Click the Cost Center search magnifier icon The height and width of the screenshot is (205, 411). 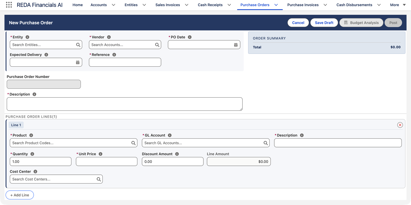click(99, 179)
